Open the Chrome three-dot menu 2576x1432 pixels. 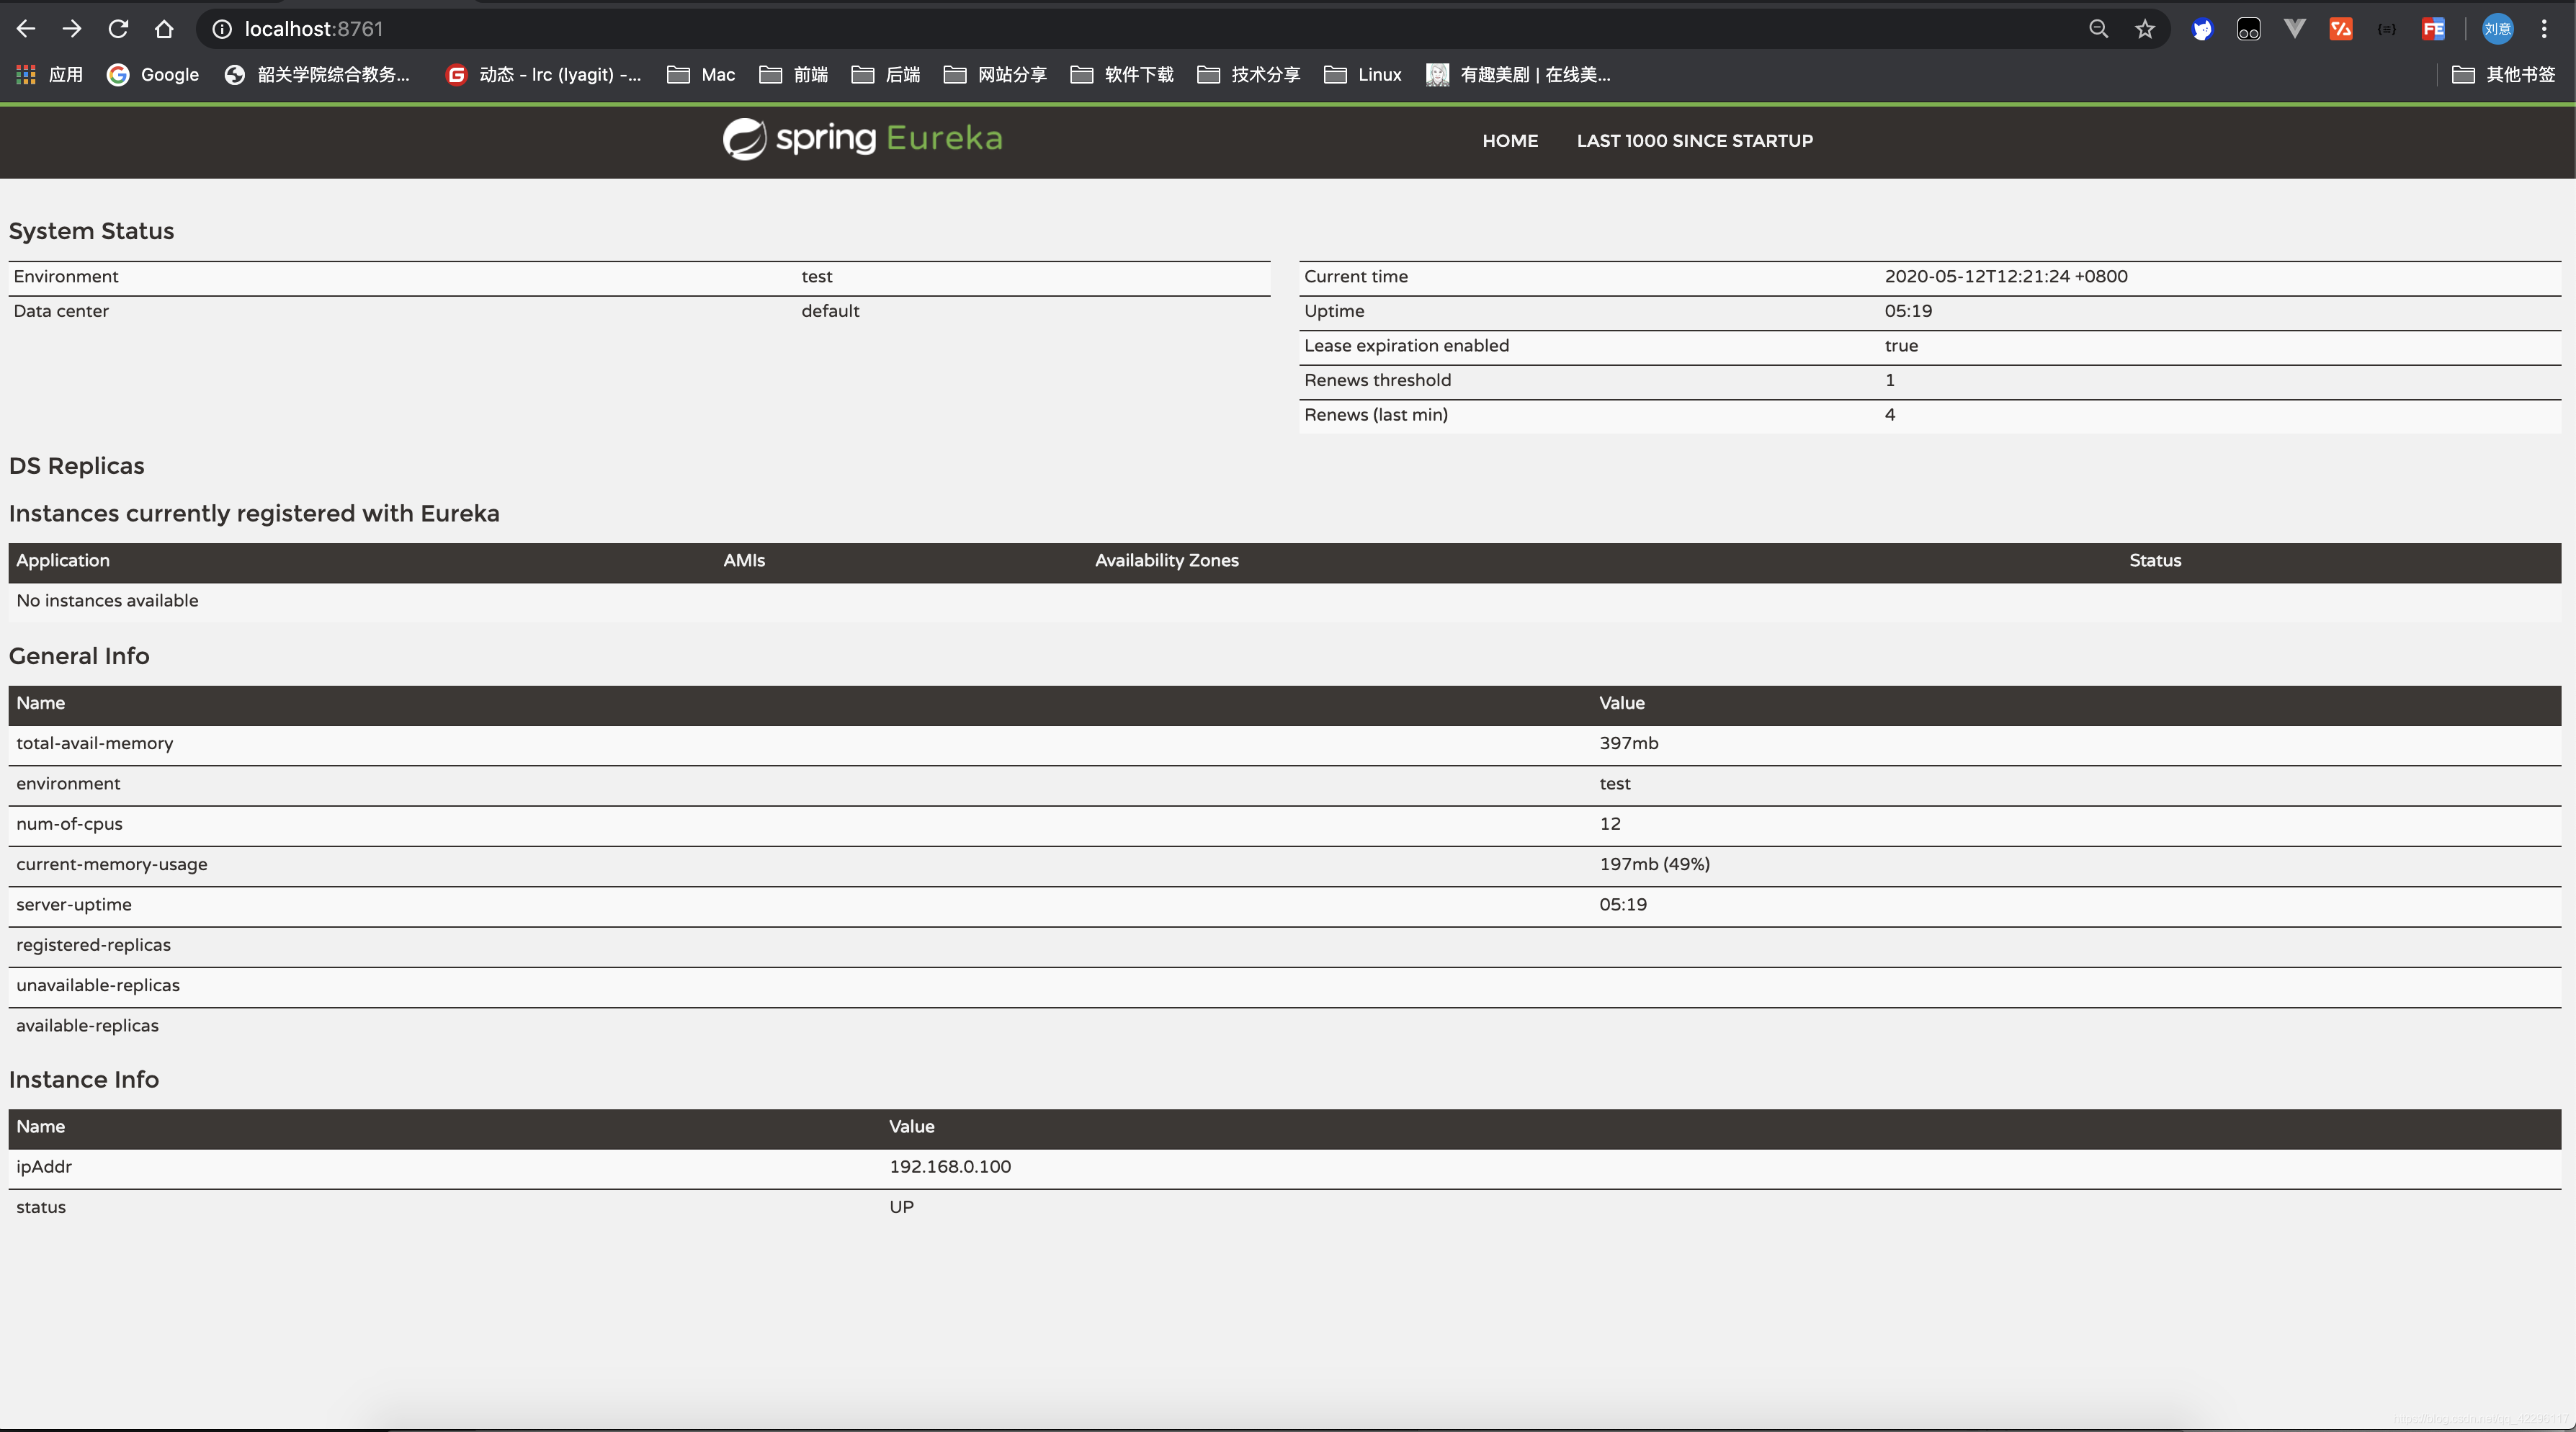coord(2544,29)
